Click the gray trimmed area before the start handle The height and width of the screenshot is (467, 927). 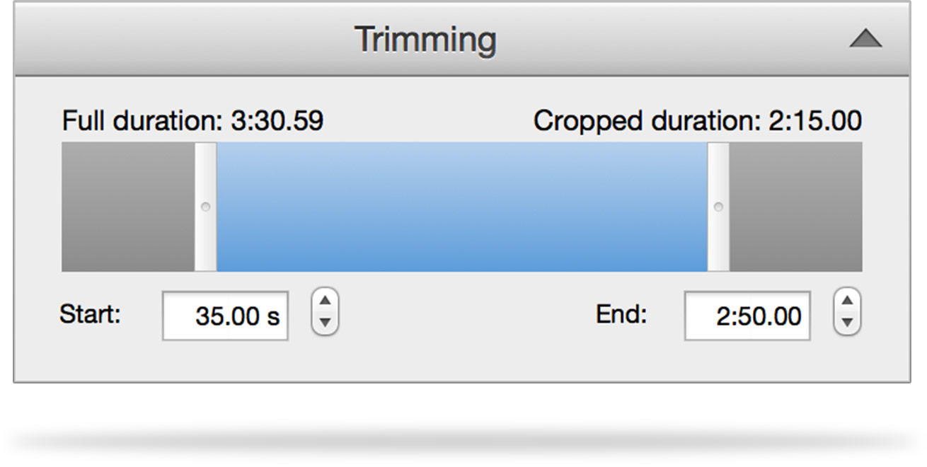[127, 207]
